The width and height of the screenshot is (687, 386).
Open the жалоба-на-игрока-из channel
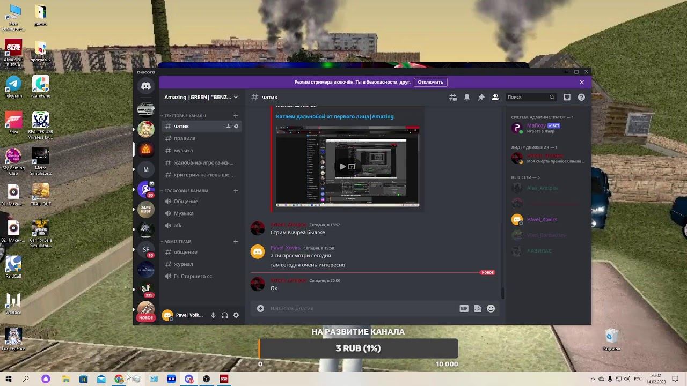(201, 162)
